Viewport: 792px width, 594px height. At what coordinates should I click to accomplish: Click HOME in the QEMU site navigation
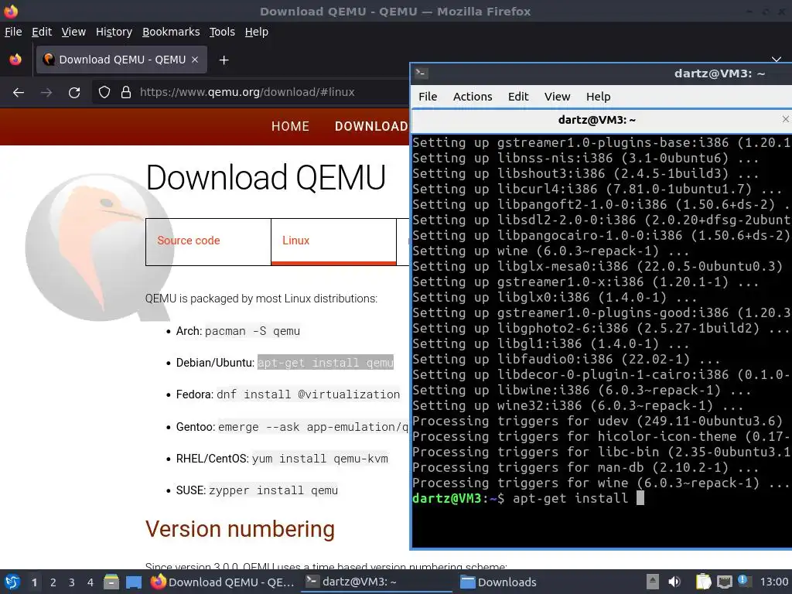pyautogui.click(x=291, y=126)
